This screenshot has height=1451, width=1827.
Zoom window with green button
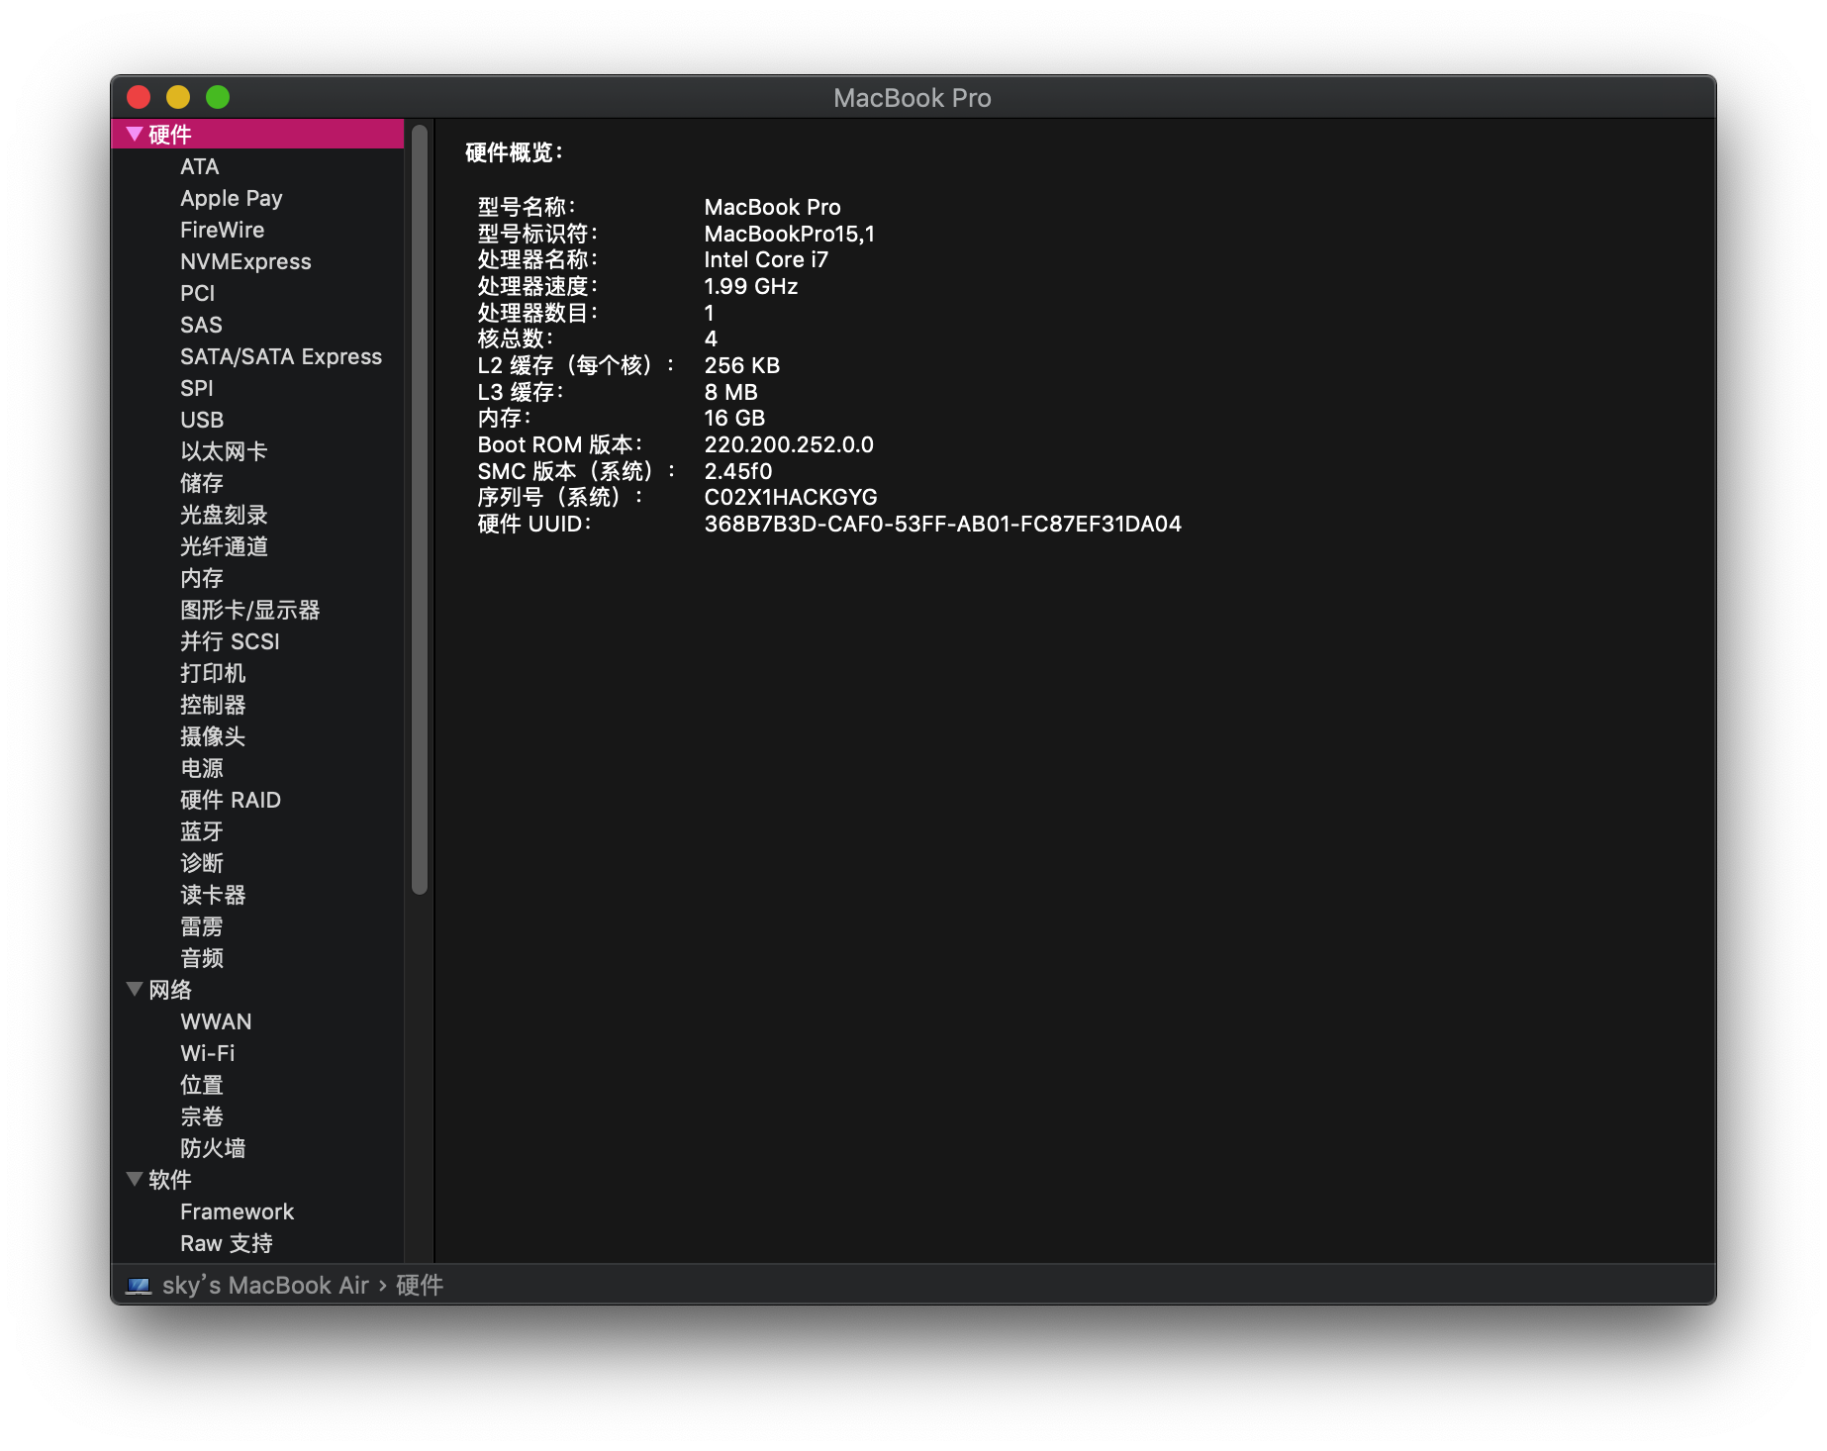coord(218,97)
